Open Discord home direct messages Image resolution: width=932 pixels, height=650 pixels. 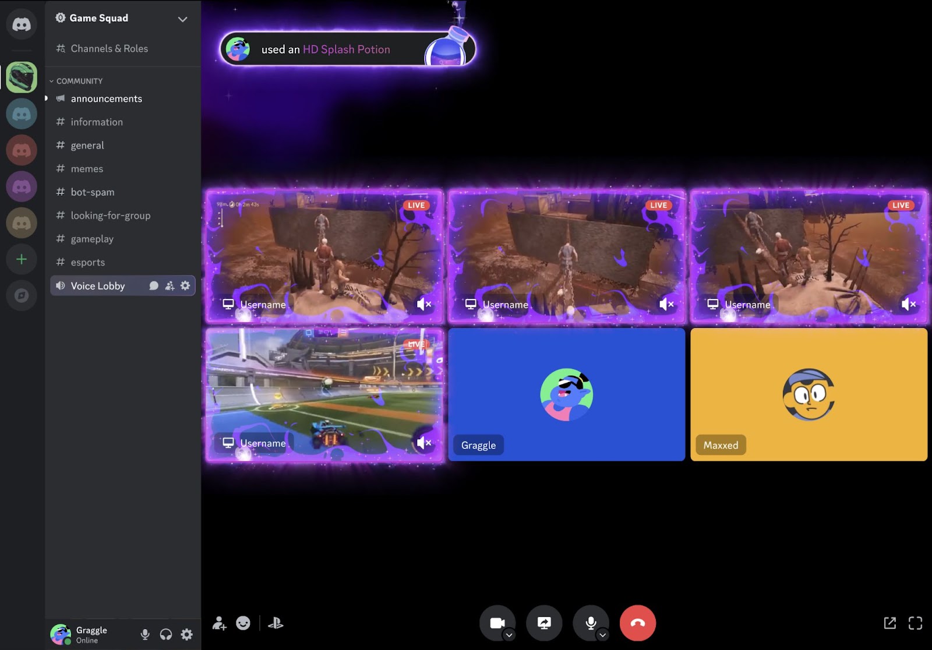(22, 24)
